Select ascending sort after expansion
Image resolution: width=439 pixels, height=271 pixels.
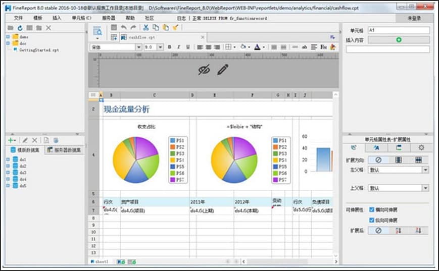tap(399, 231)
